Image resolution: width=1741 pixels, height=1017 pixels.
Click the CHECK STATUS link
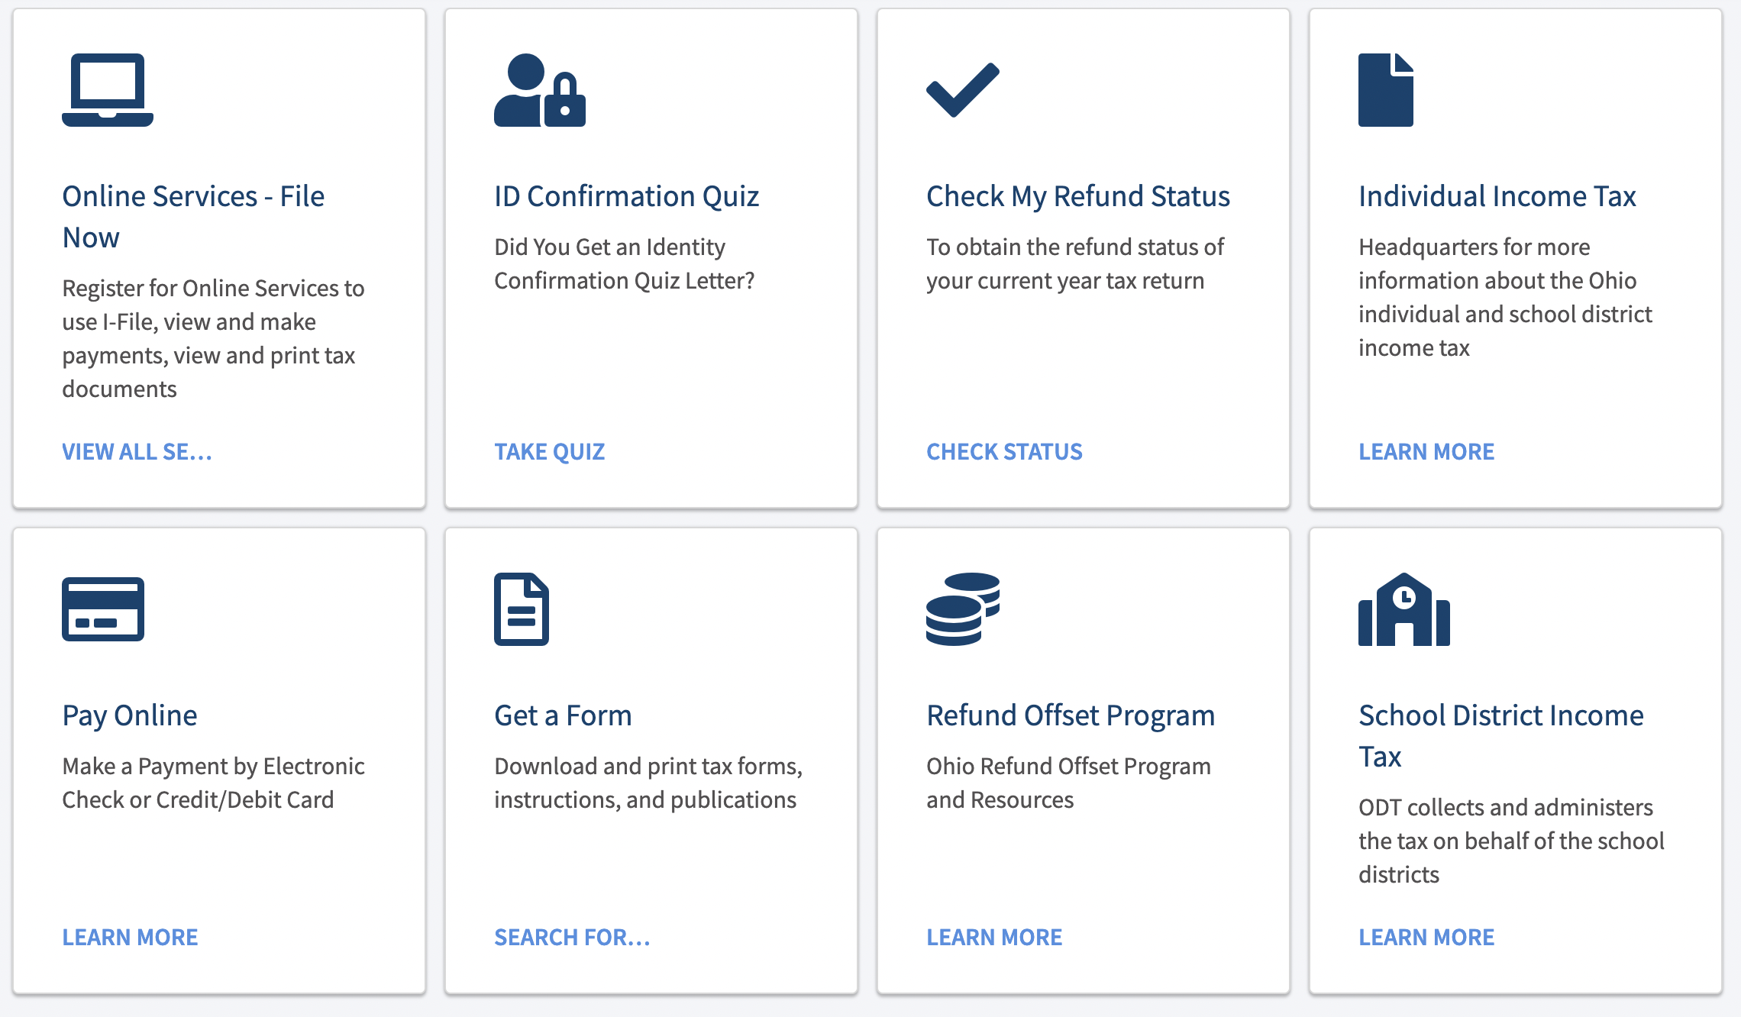pyautogui.click(x=1004, y=452)
